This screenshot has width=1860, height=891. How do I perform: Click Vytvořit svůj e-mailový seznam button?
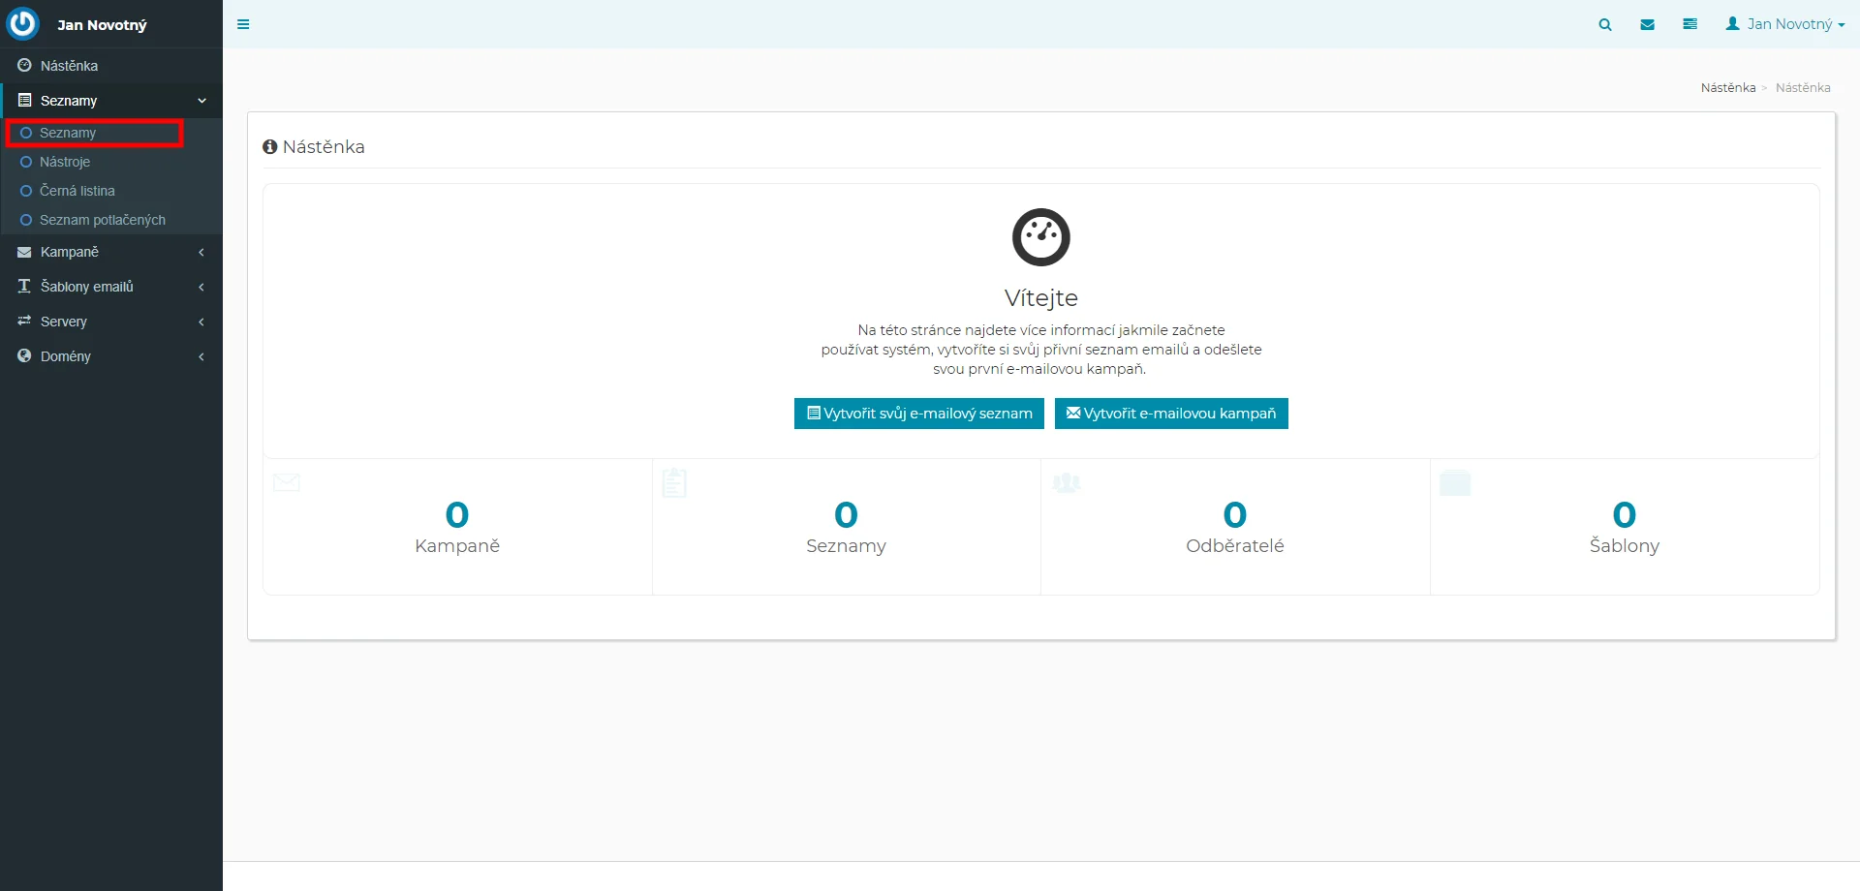pos(918,414)
